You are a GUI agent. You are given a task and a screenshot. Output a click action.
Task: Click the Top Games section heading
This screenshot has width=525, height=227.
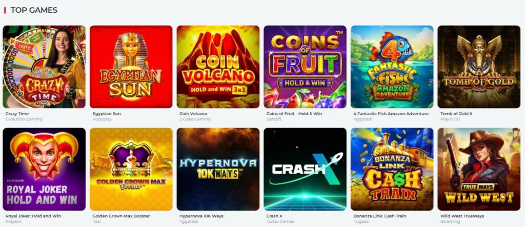pyautogui.click(x=34, y=10)
